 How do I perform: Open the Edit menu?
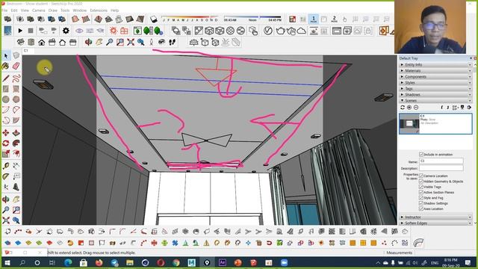coord(14,10)
